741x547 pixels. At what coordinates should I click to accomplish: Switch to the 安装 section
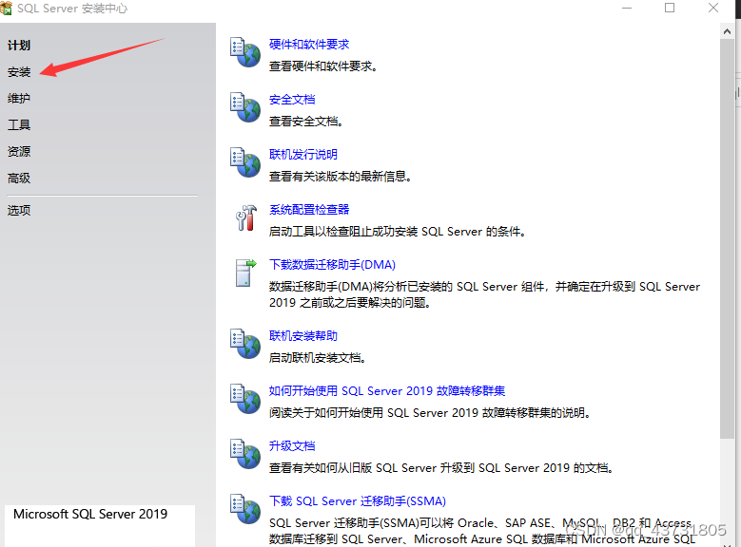click(19, 72)
